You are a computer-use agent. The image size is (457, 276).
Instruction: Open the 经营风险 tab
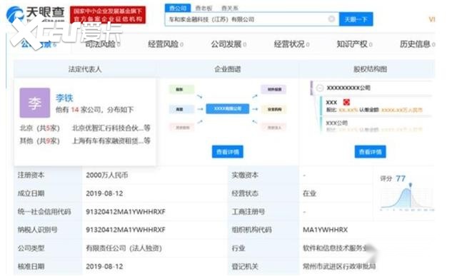click(x=166, y=44)
